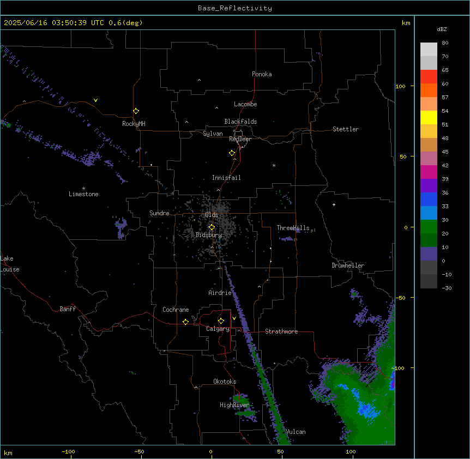Click the yellow V marker east of Calgary
The height and width of the screenshot is (459, 470).
coord(234,318)
